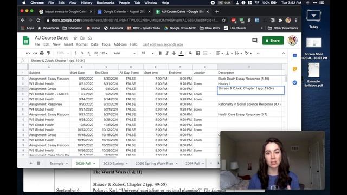Toggle bold formatting
The height and width of the screenshot is (195, 347).
[x=160, y=53]
